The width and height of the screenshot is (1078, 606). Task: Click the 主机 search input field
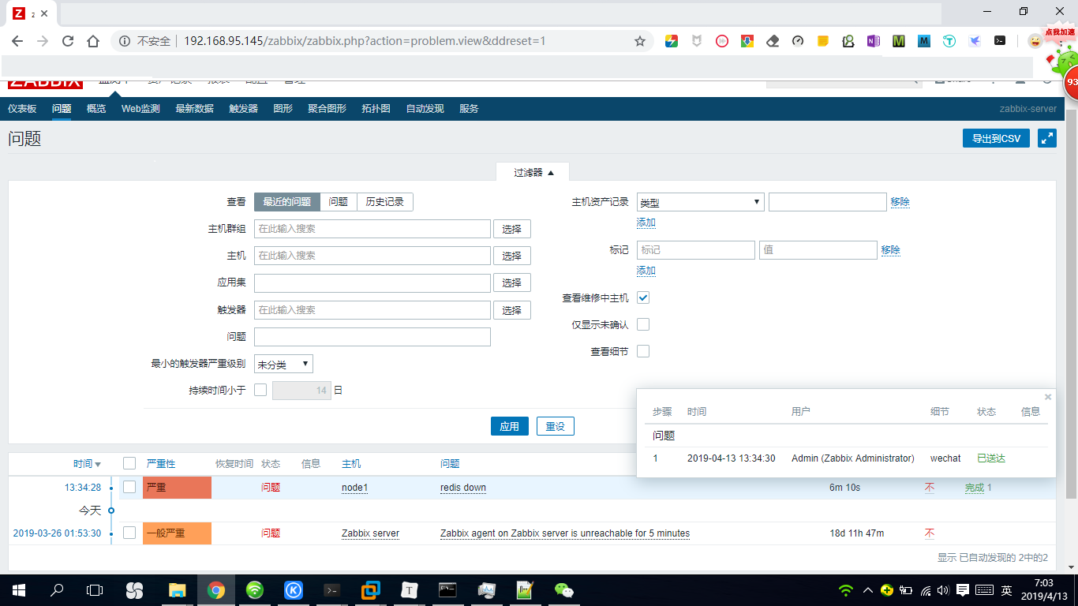(x=372, y=255)
